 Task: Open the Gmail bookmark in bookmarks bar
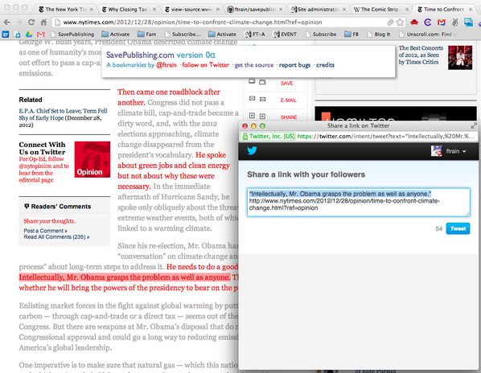(x=40, y=35)
